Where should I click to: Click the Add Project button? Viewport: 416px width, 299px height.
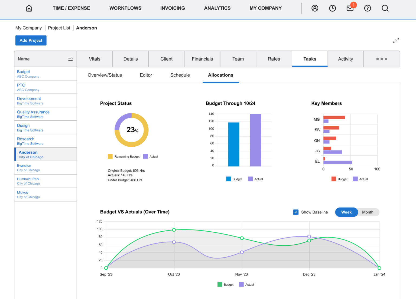(x=31, y=40)
